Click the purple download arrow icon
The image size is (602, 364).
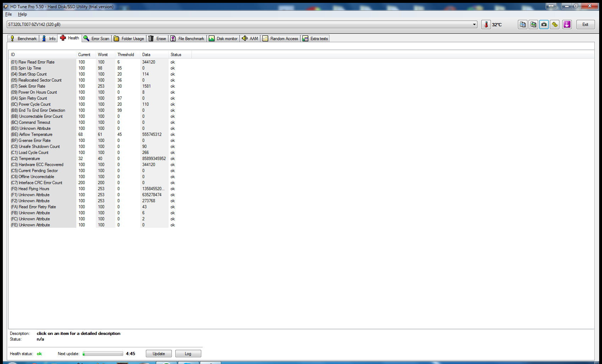coord(567,24)
